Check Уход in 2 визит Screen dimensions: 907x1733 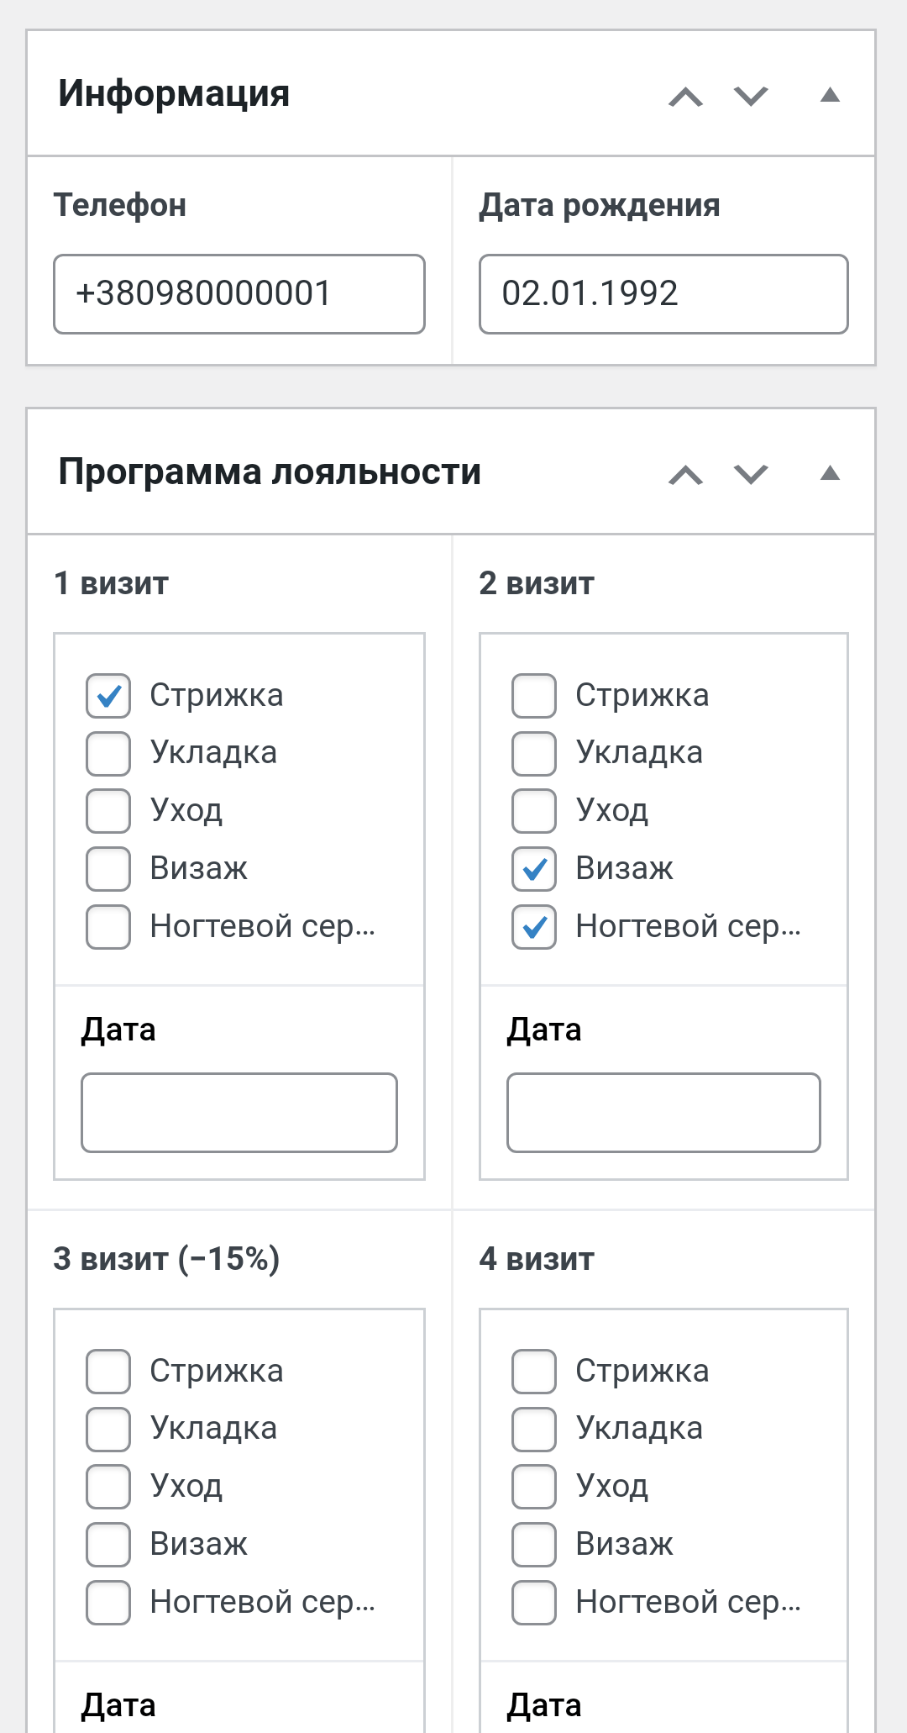tap(534, 811)
